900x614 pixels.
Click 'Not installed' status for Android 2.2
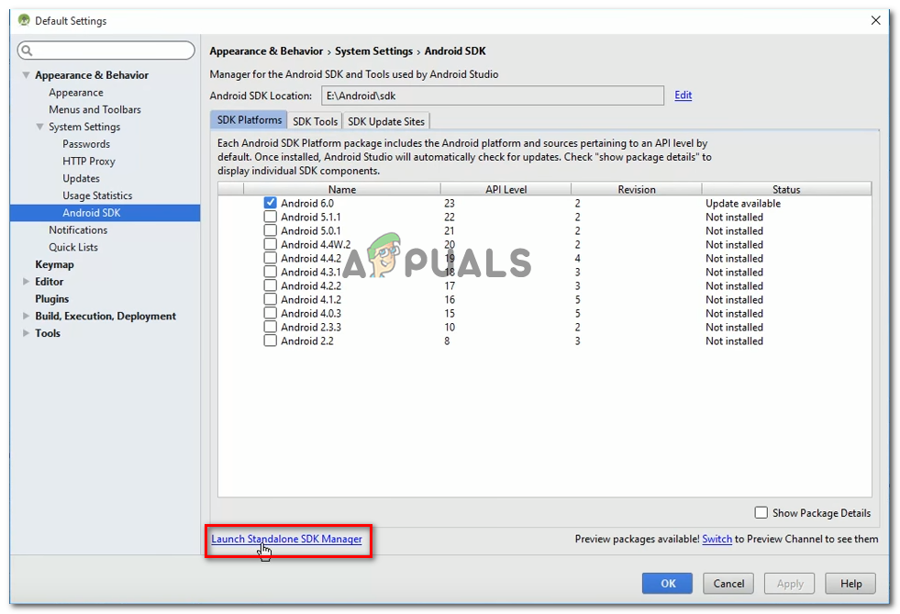[734, 341]
